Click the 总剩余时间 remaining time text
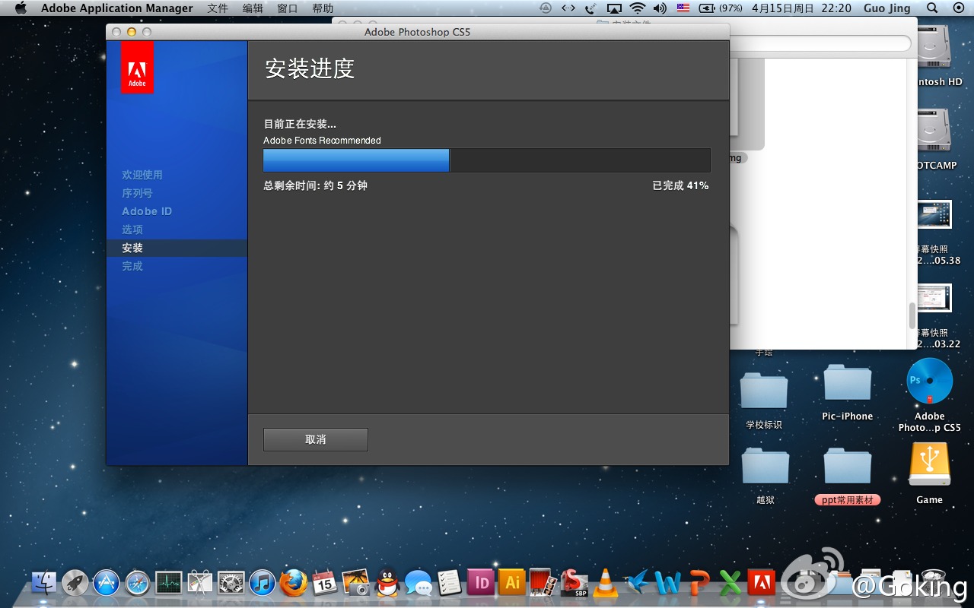Image resolution: width=974 pixels, height=608 pixels. click(315, 185)
